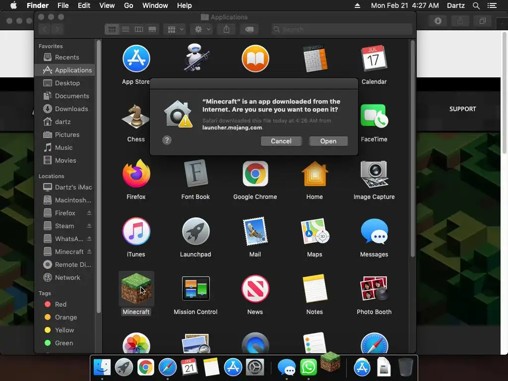Open the Finder menu in menu bar
The height and width of the screenshot is (381, 508).
point(38,5)
